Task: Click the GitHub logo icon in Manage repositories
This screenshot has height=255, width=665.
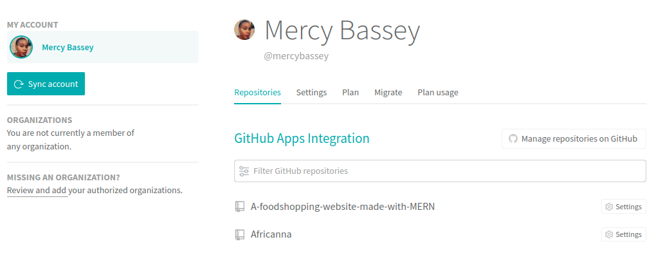Action: coord(513,138)
